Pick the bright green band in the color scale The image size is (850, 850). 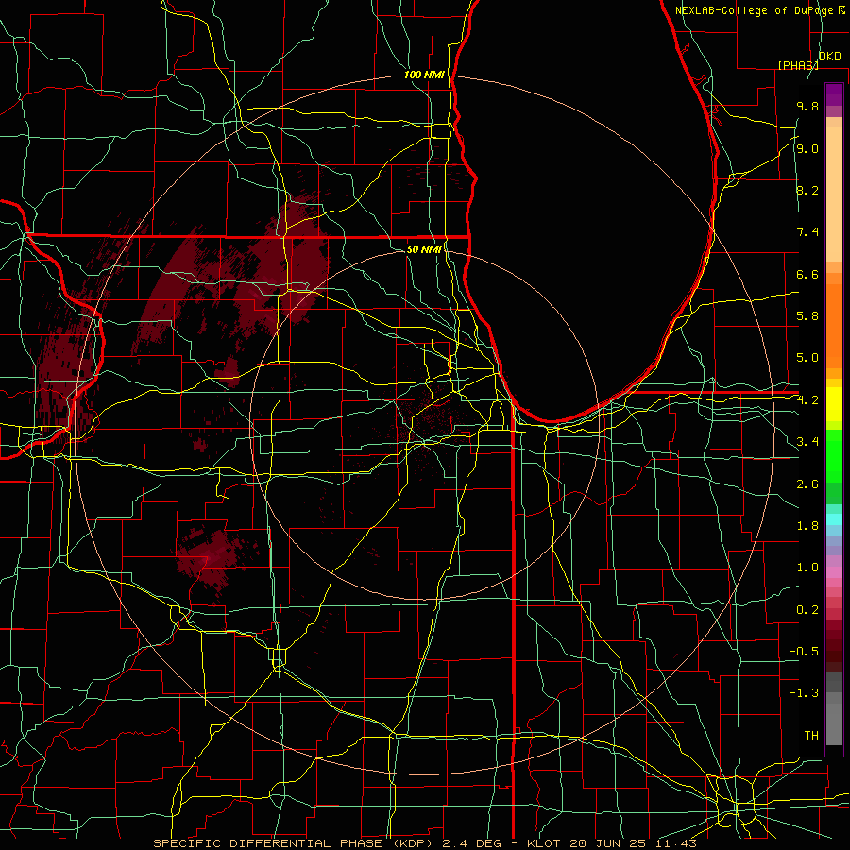[834, 454]
